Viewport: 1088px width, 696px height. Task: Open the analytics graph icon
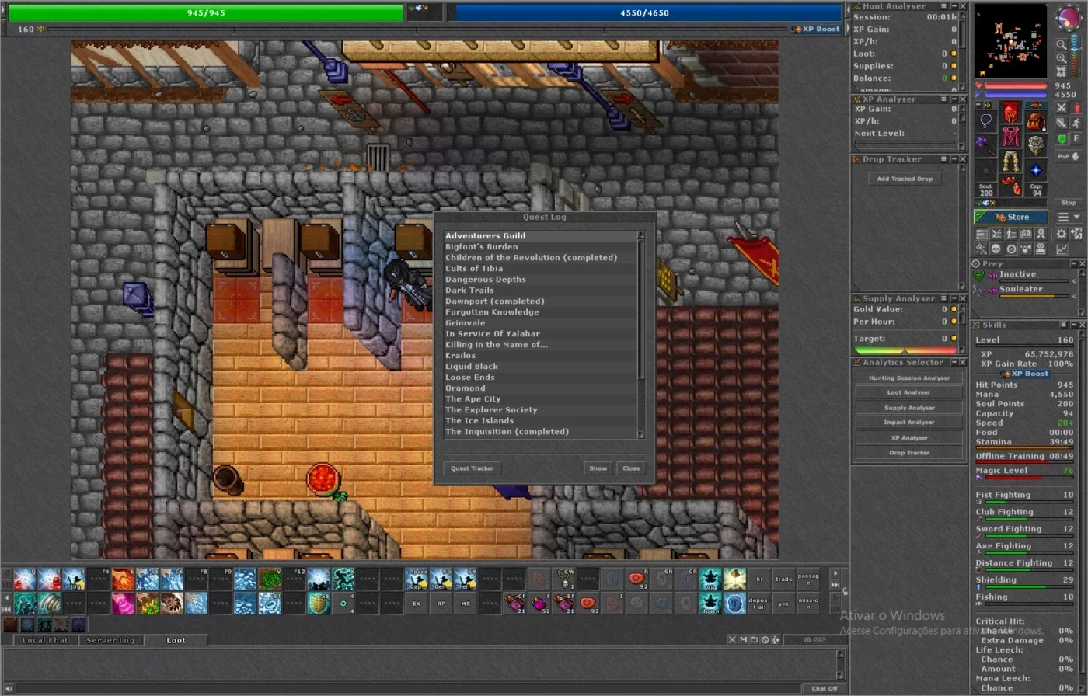pyautogui.click(x=1062, y=249)
